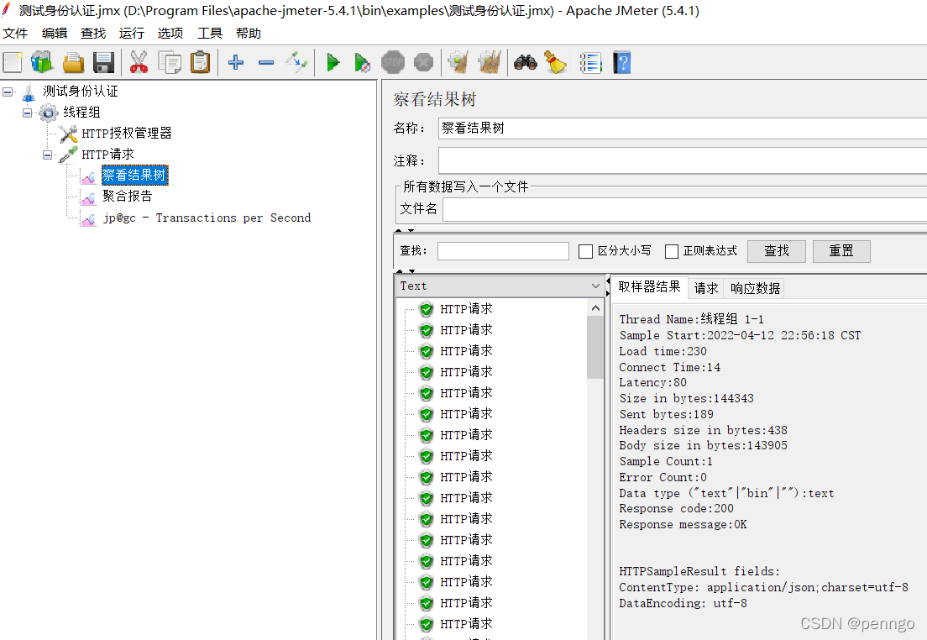Collapse all nodes with minus icon
927x640 pixels.
click(x=266, y=62)
